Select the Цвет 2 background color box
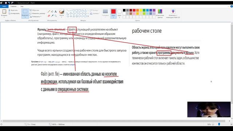The image size is (233, 131). [119, 13]
